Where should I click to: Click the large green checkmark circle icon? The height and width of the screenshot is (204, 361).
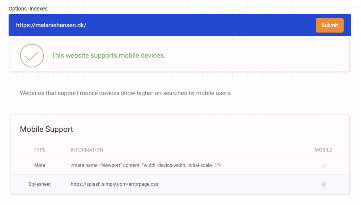point(32,55)
